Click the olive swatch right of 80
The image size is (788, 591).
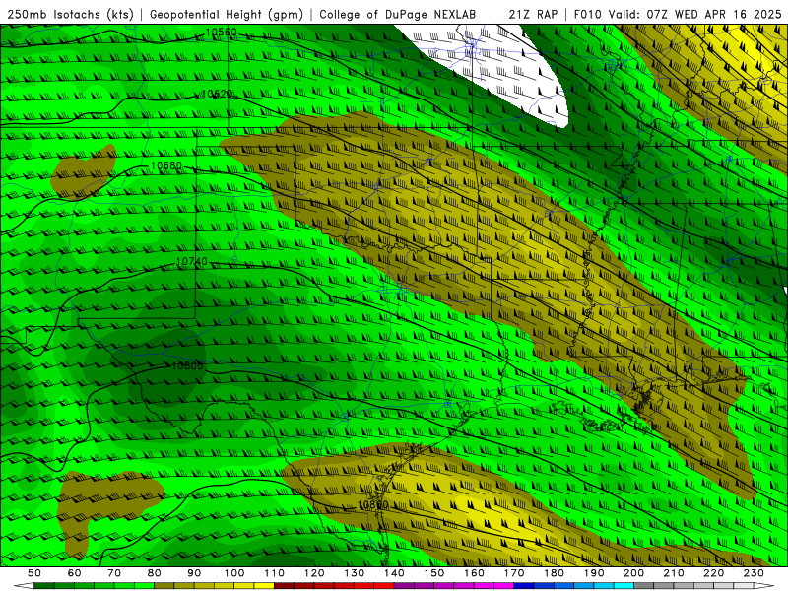pos(164,585)
